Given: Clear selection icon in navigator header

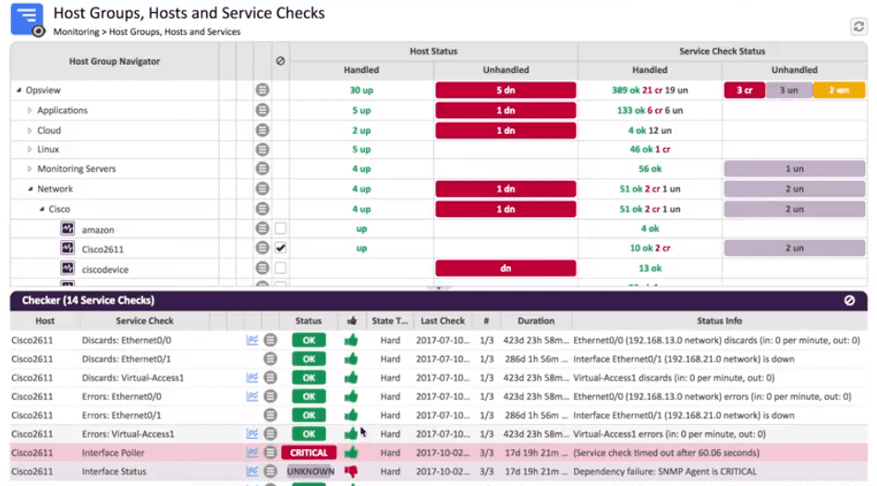Looking at the screenshot, I should 280,61.
